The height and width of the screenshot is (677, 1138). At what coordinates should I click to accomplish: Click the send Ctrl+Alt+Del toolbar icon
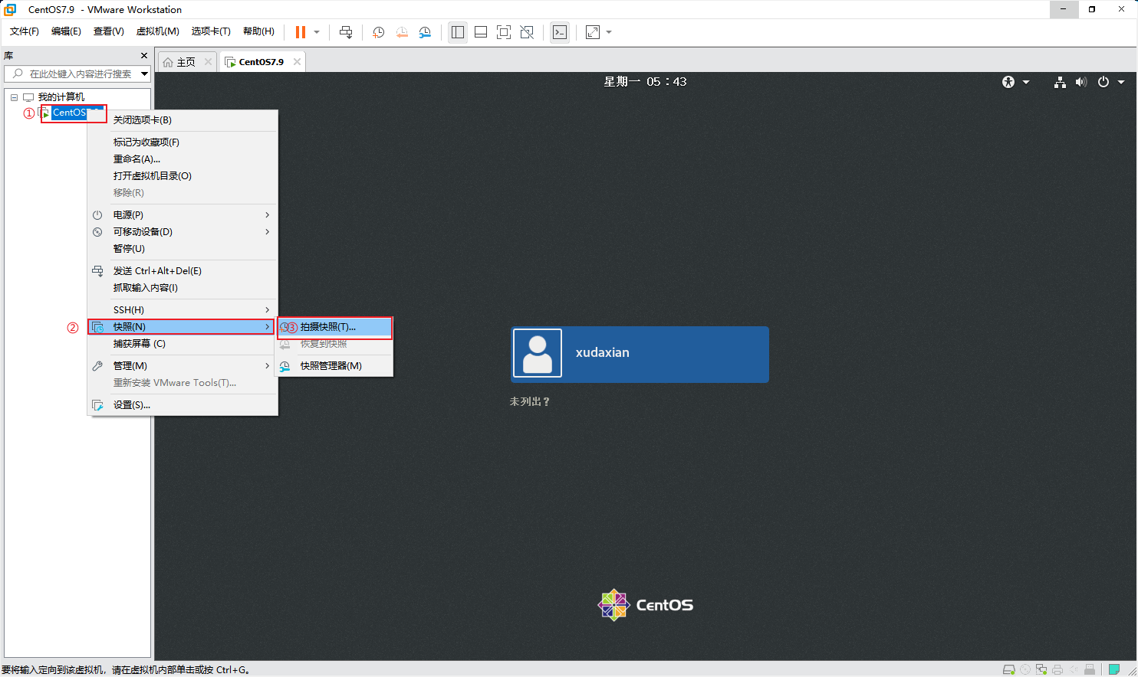(346, 32)
